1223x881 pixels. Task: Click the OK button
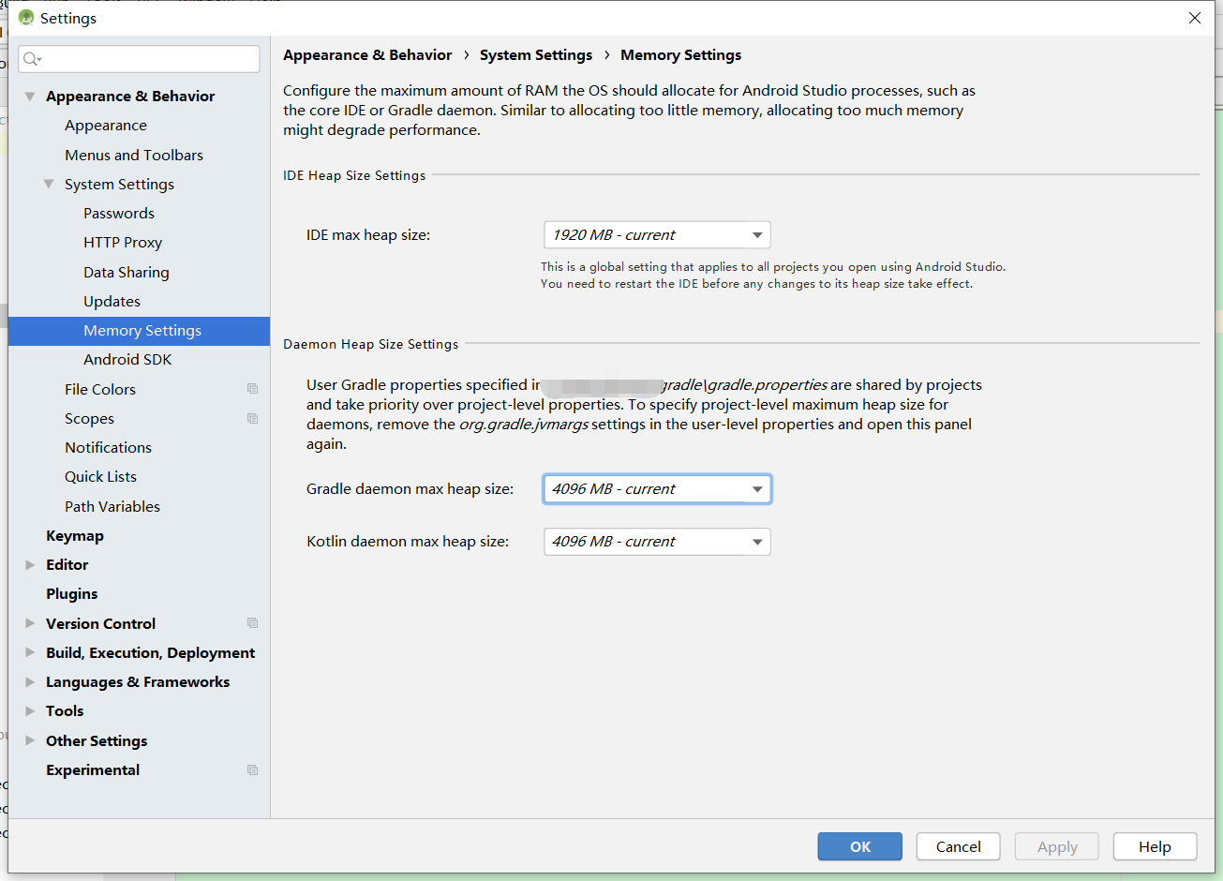[860, 846]
